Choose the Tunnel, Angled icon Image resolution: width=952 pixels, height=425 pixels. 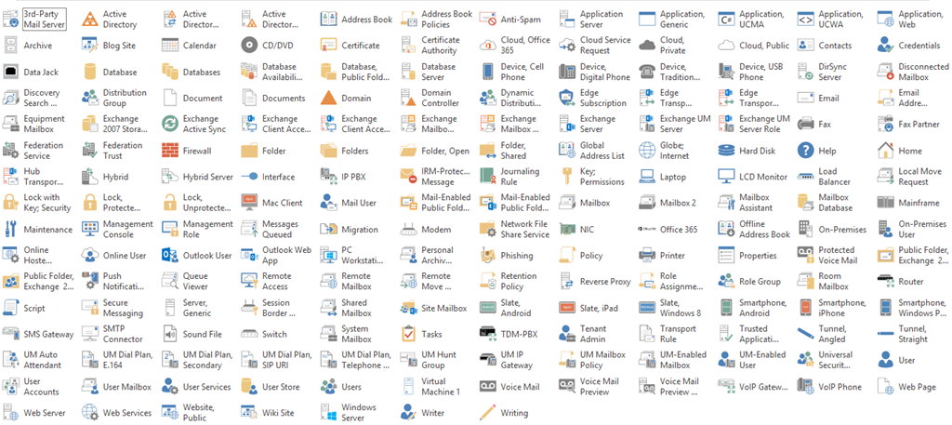(x=806, y=334)
